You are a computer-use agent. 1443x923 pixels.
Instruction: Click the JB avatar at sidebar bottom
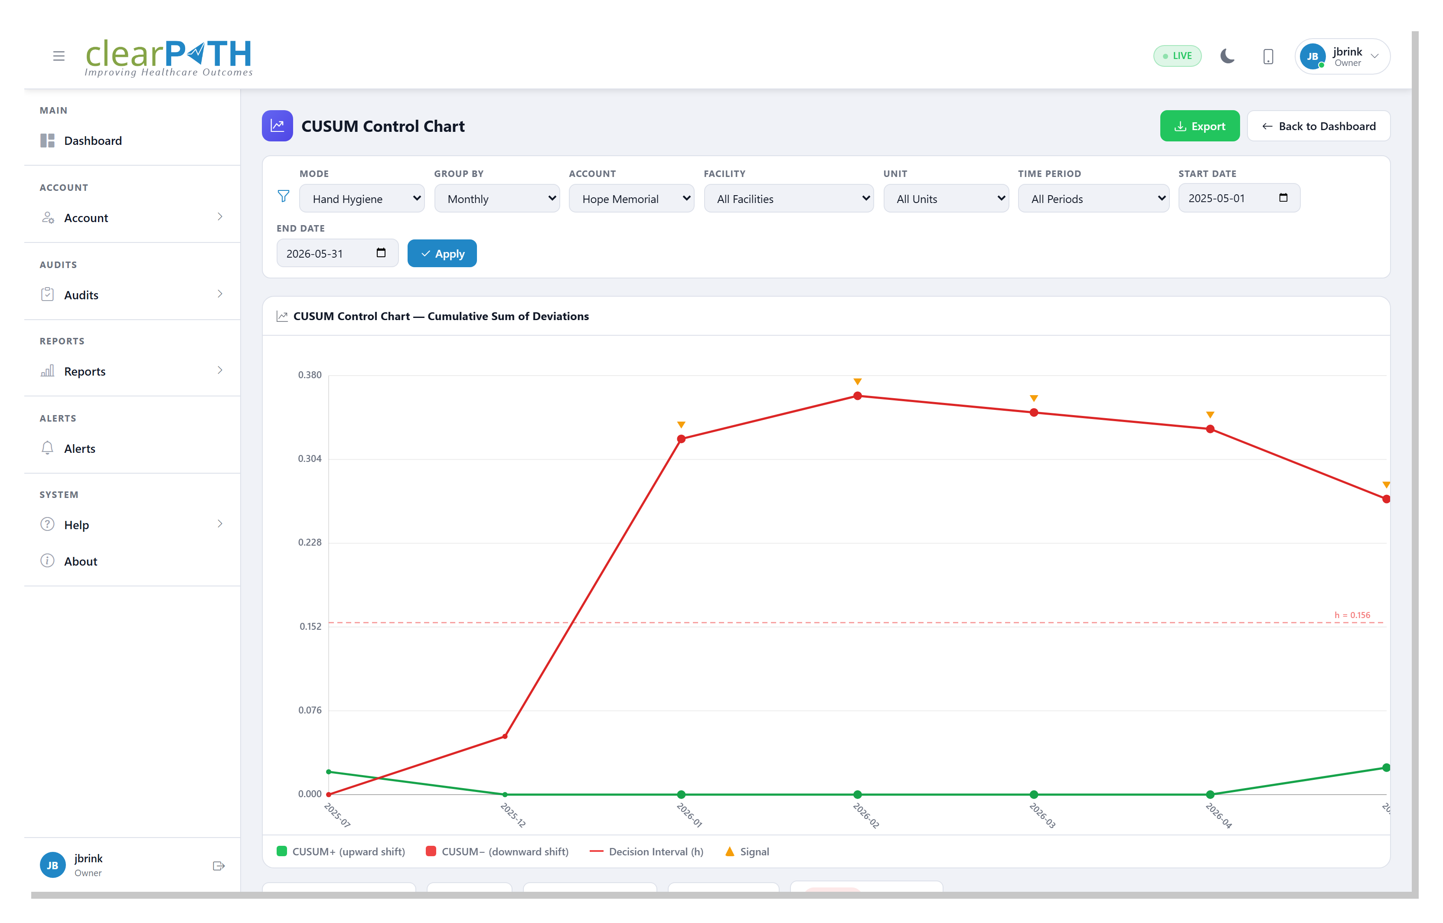pos(53,865)
